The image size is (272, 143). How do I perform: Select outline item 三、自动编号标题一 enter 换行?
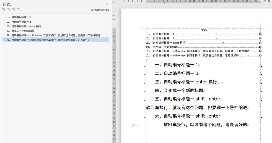coord(56,26)
